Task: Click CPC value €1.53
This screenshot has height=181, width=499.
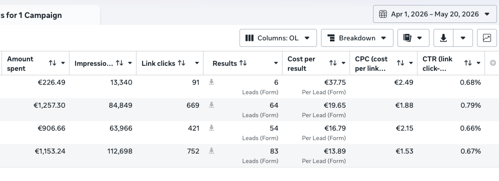Action: pos(404,151)
